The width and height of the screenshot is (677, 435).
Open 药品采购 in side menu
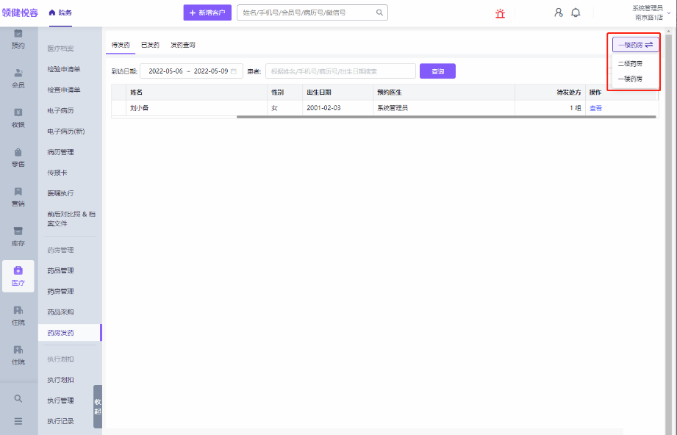pyautogui.click(x=60, y=312)
